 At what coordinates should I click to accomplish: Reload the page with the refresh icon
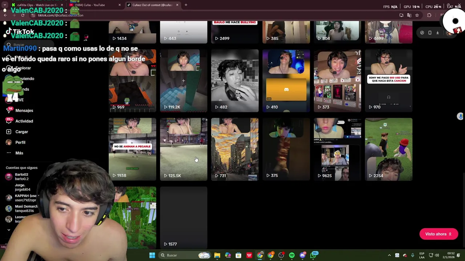(x=23, y=15)
